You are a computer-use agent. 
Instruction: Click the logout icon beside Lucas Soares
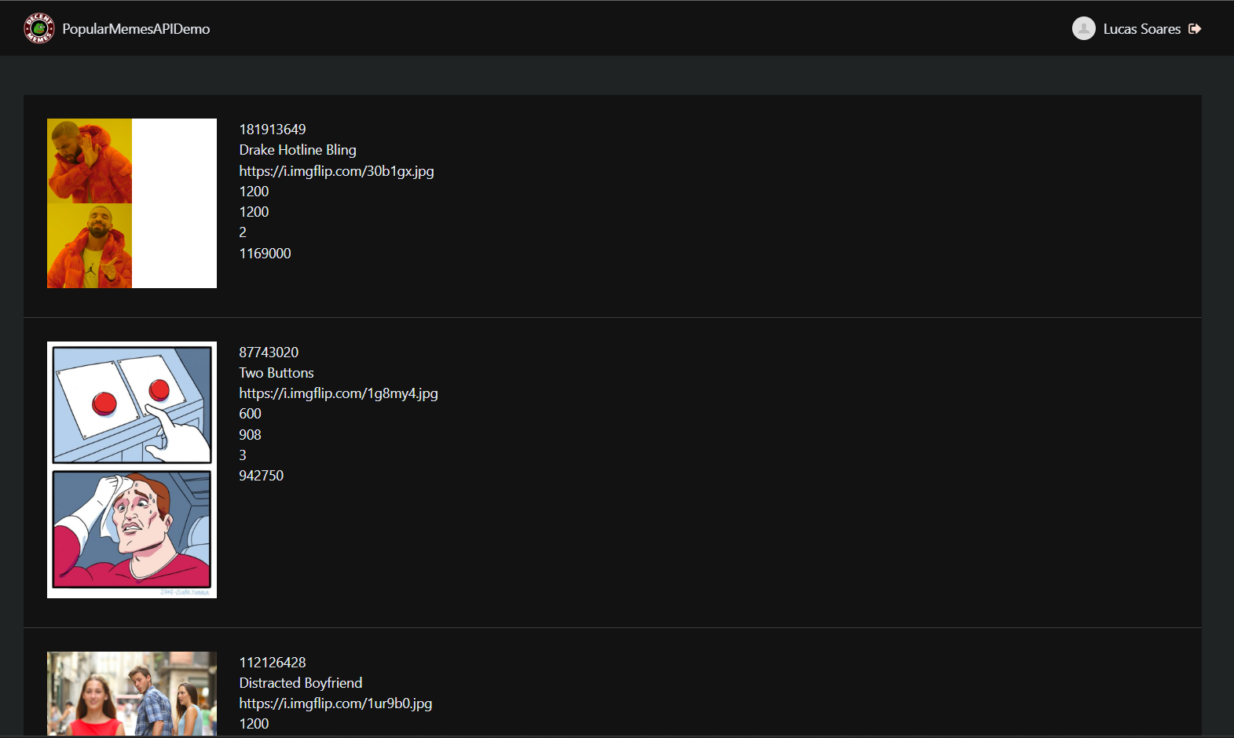(x=1195, y=29)
